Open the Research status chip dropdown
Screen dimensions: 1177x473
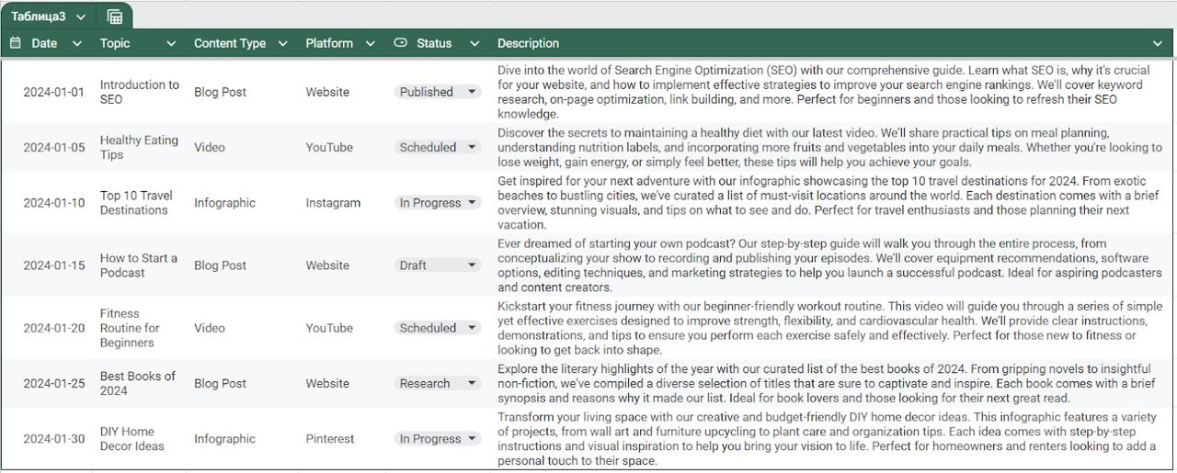point(472,383)
